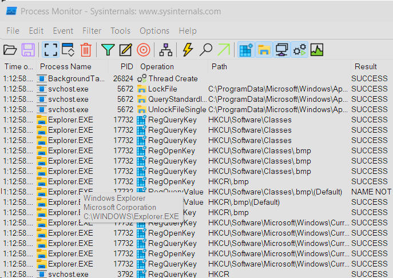This screenshot has width=393, height=278.
Task: Toggle Show File System Activity in the toolbar
Action: 264,50
